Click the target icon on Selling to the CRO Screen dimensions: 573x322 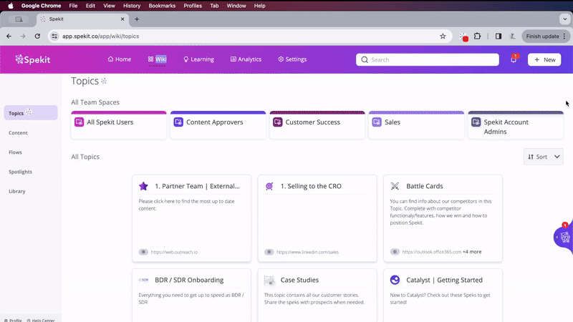269,186
